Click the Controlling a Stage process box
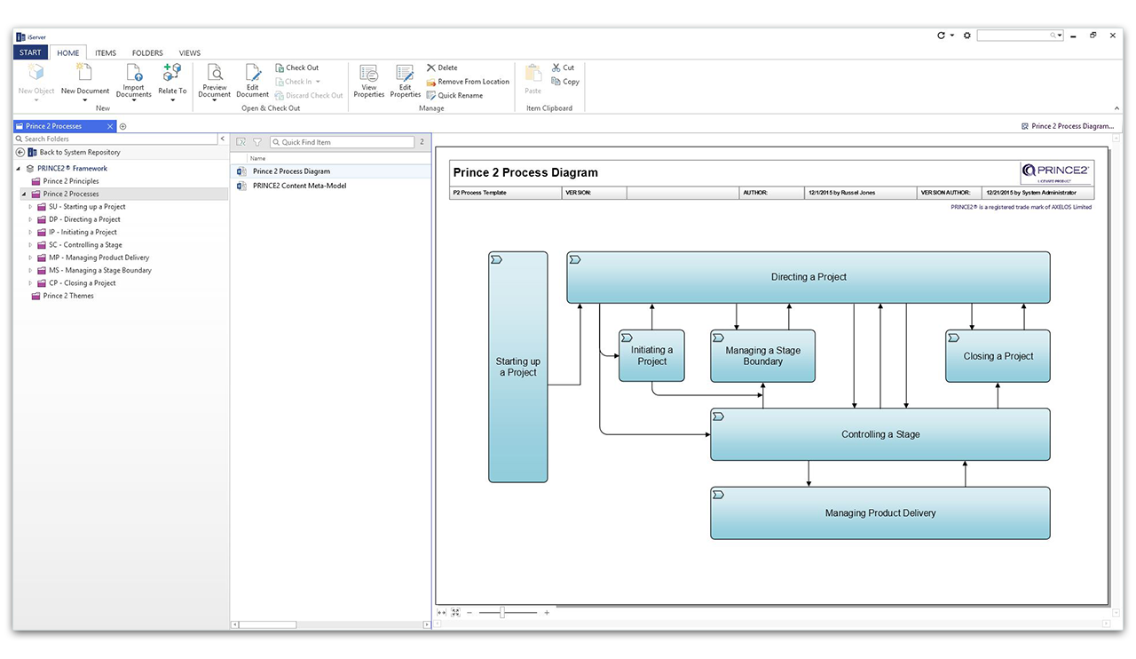This screenshot has width=1136, height=659. [880, 434]
